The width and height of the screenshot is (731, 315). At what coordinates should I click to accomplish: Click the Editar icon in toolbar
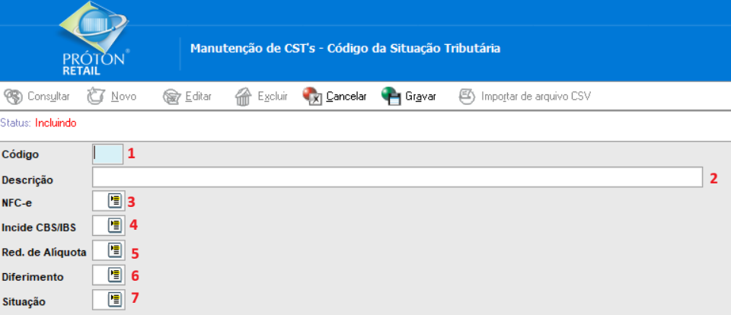tap(171, 97)
